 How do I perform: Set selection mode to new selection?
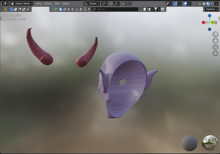[x=11, y=9]
